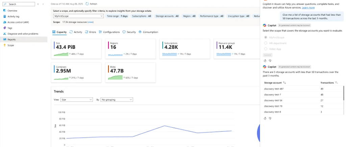Click the Reports icon in sidebar
Viewport: 346px width, 147px height.
pos(5,39)
